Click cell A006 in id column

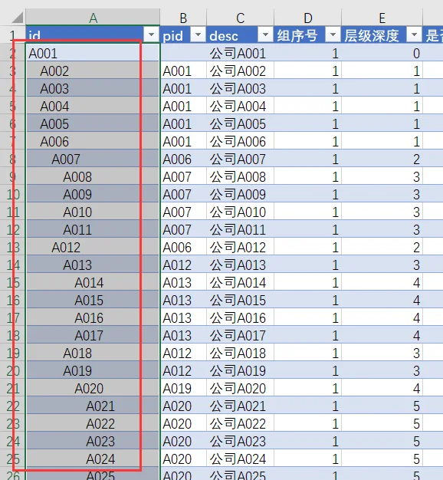[x=93, y=141]
